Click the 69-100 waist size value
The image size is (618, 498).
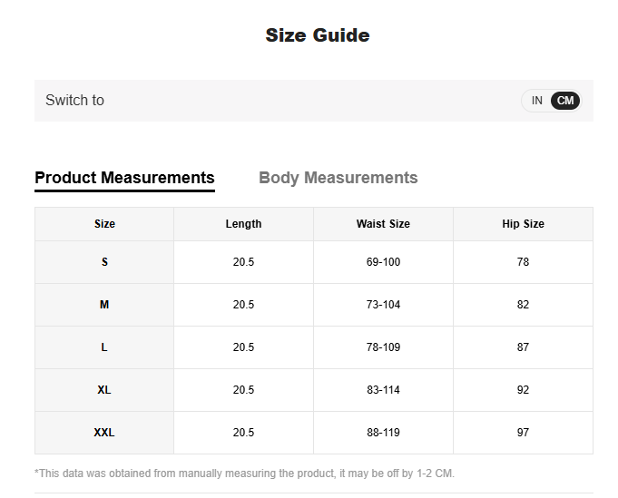click(x=383, y=262)
